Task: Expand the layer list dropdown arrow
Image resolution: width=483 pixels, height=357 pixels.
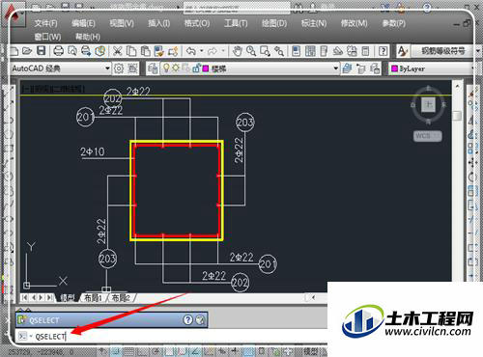Action: click(335, 69)
